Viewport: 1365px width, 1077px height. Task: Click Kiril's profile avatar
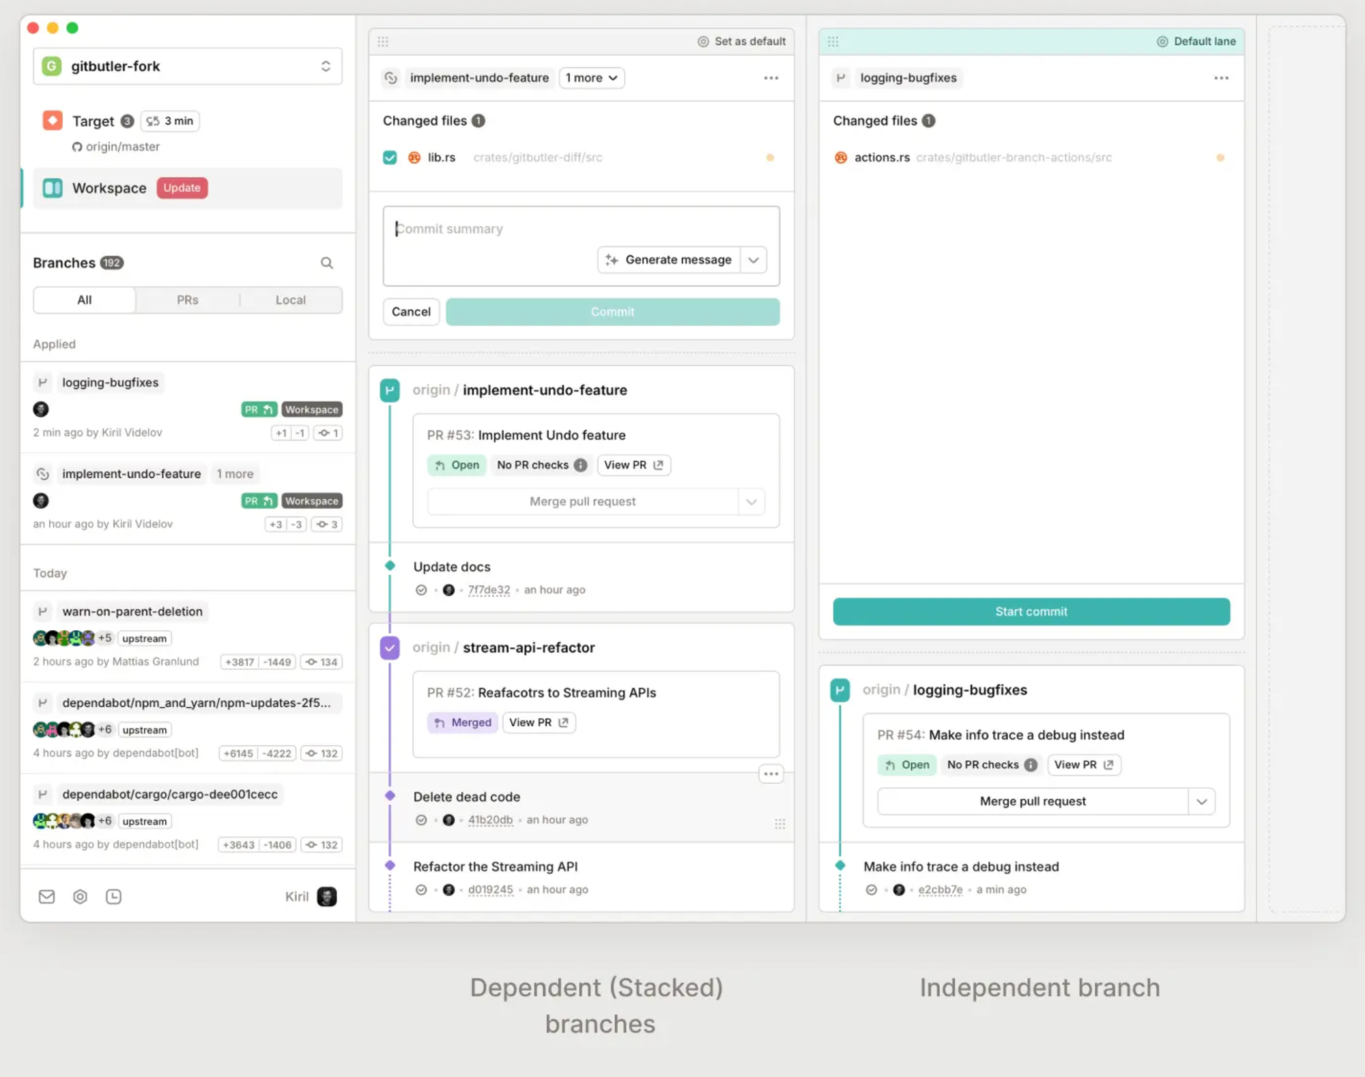pyautogui.click(x=327, y=896)
